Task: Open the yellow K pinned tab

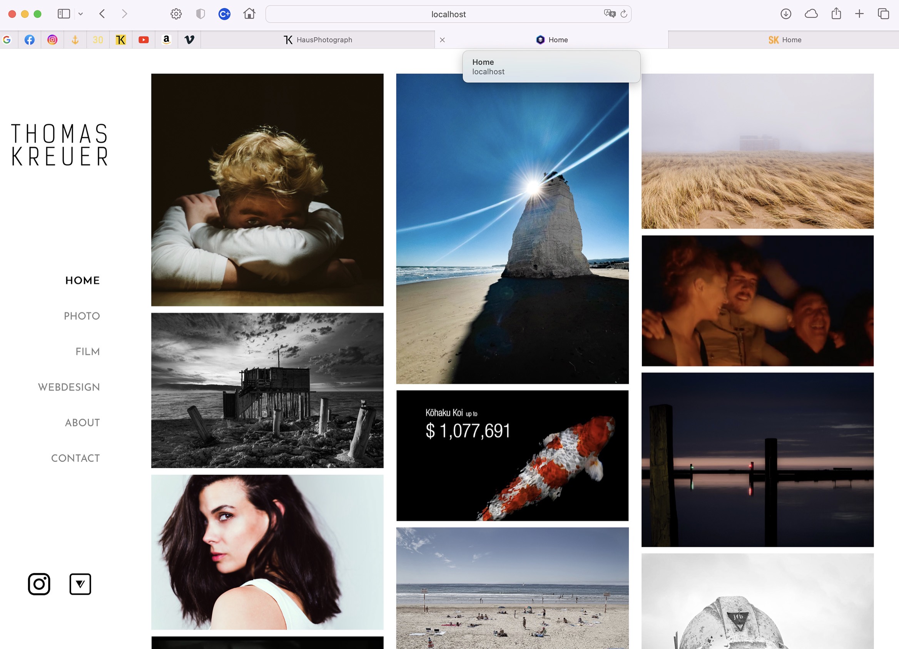Action: pos(120,40)
